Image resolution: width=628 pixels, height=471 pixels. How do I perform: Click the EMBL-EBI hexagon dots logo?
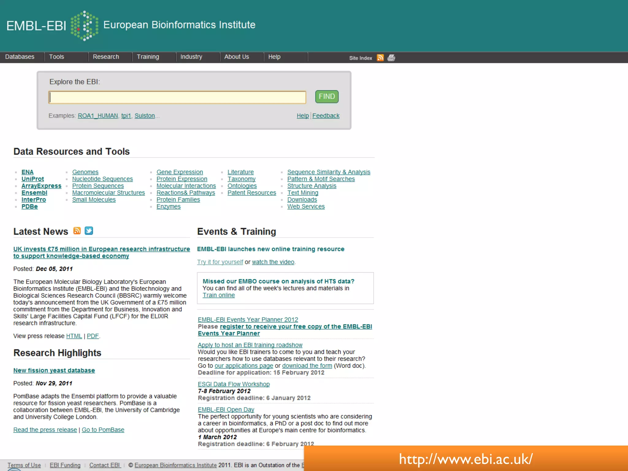click(84, 25)
